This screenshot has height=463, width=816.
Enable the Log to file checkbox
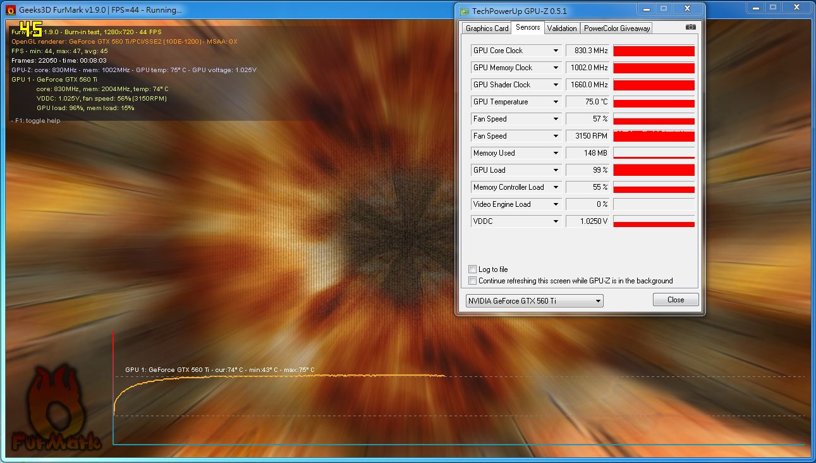(x=472, y=269)
